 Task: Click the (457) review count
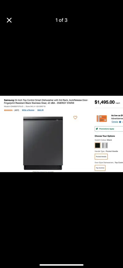click(17, 110)
